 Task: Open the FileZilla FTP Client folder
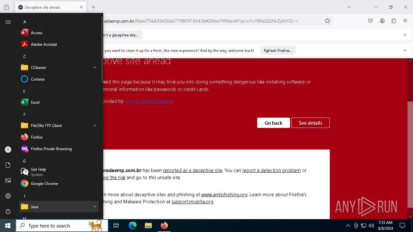(x=59, y=125)
